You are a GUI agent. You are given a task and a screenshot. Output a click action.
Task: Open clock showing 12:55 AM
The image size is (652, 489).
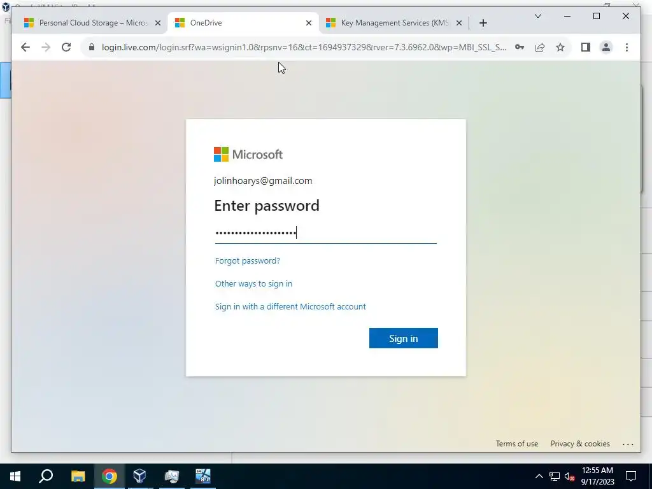pyautogui.click(x=597, y=476)
